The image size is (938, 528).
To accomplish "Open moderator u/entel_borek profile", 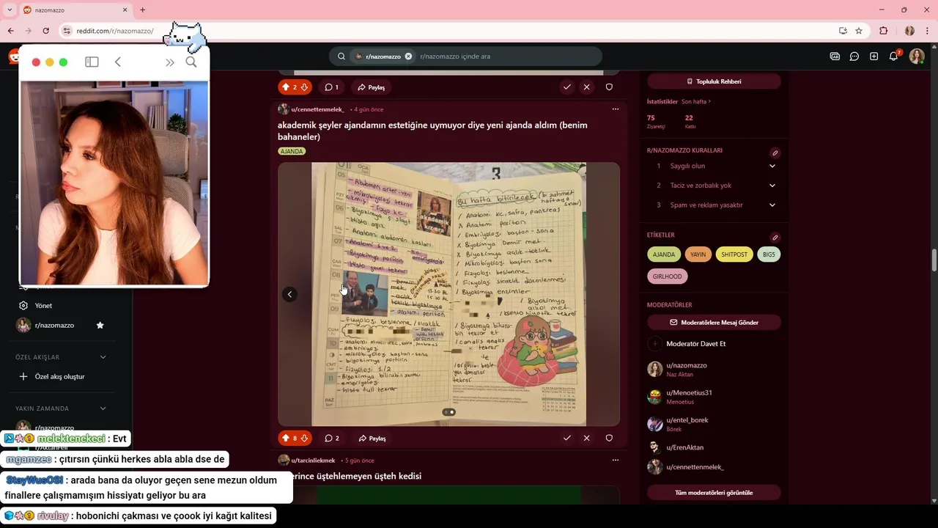I will [687, 420].
